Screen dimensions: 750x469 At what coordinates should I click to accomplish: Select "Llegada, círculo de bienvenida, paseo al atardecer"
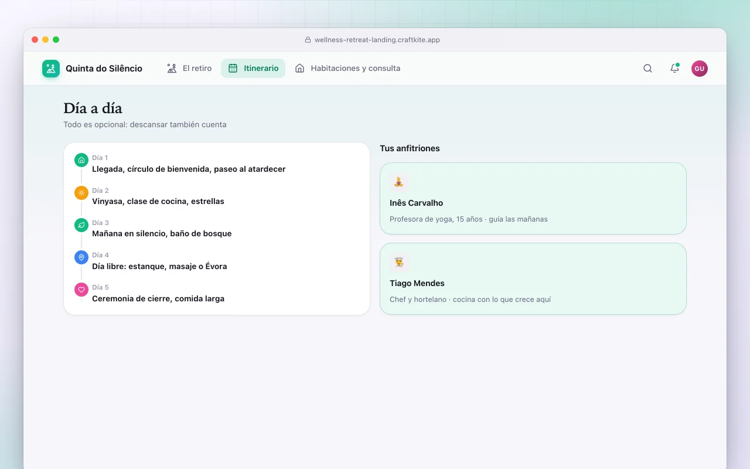tap(189, 169)
